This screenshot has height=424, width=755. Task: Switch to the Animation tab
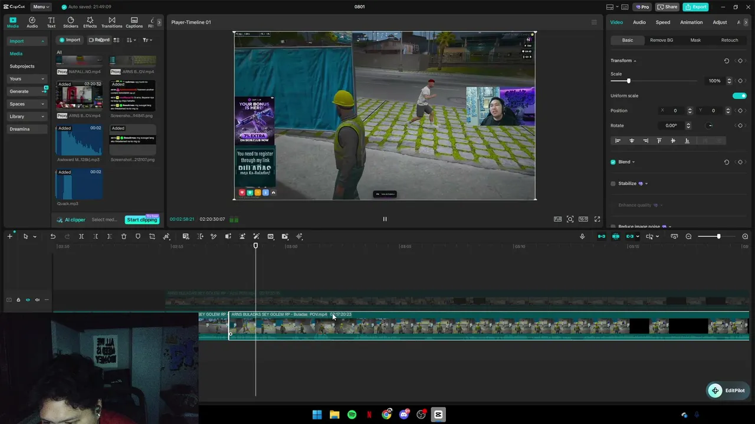point(691,22)
